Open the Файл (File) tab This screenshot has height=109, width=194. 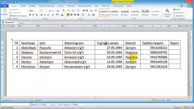point(5,6)
